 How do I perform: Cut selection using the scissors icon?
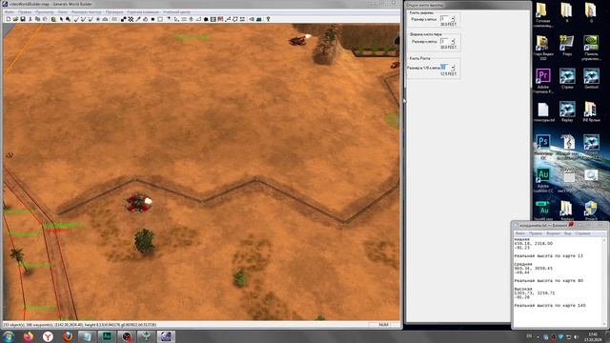(30, 19)
